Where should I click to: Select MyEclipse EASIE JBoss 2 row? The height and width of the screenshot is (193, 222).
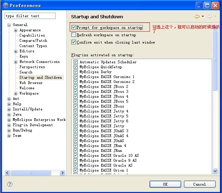coord(104,86)
